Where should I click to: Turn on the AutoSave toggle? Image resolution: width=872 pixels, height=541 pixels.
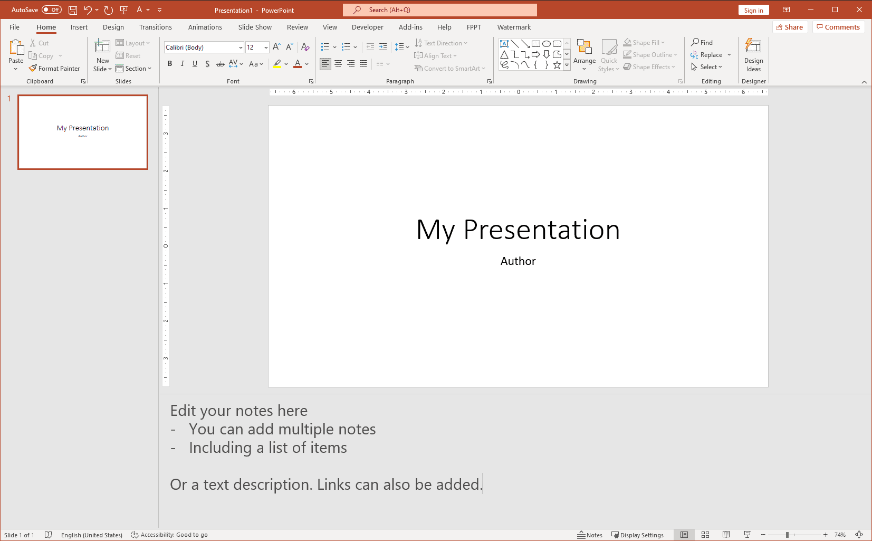(x=51, y=10)
